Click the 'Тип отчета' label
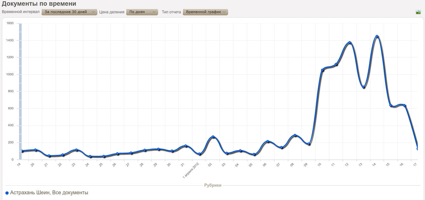The height and width of the screenshot is (200, 425). point(171,12)
